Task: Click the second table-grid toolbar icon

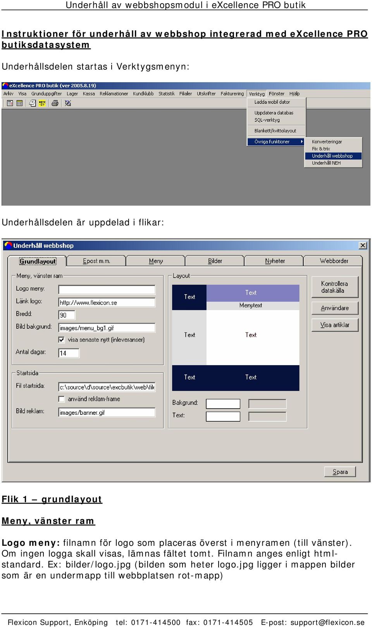Action: (x=19, y=103)
